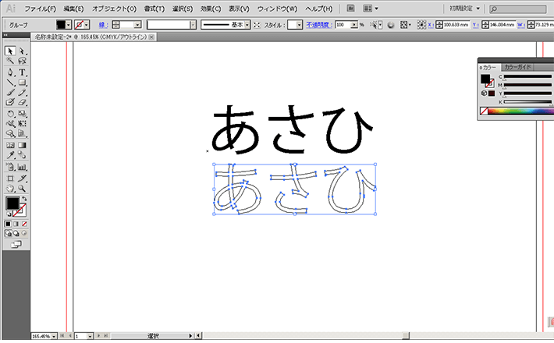Select the Selection (black arrow) tool

tap(10, 51)
